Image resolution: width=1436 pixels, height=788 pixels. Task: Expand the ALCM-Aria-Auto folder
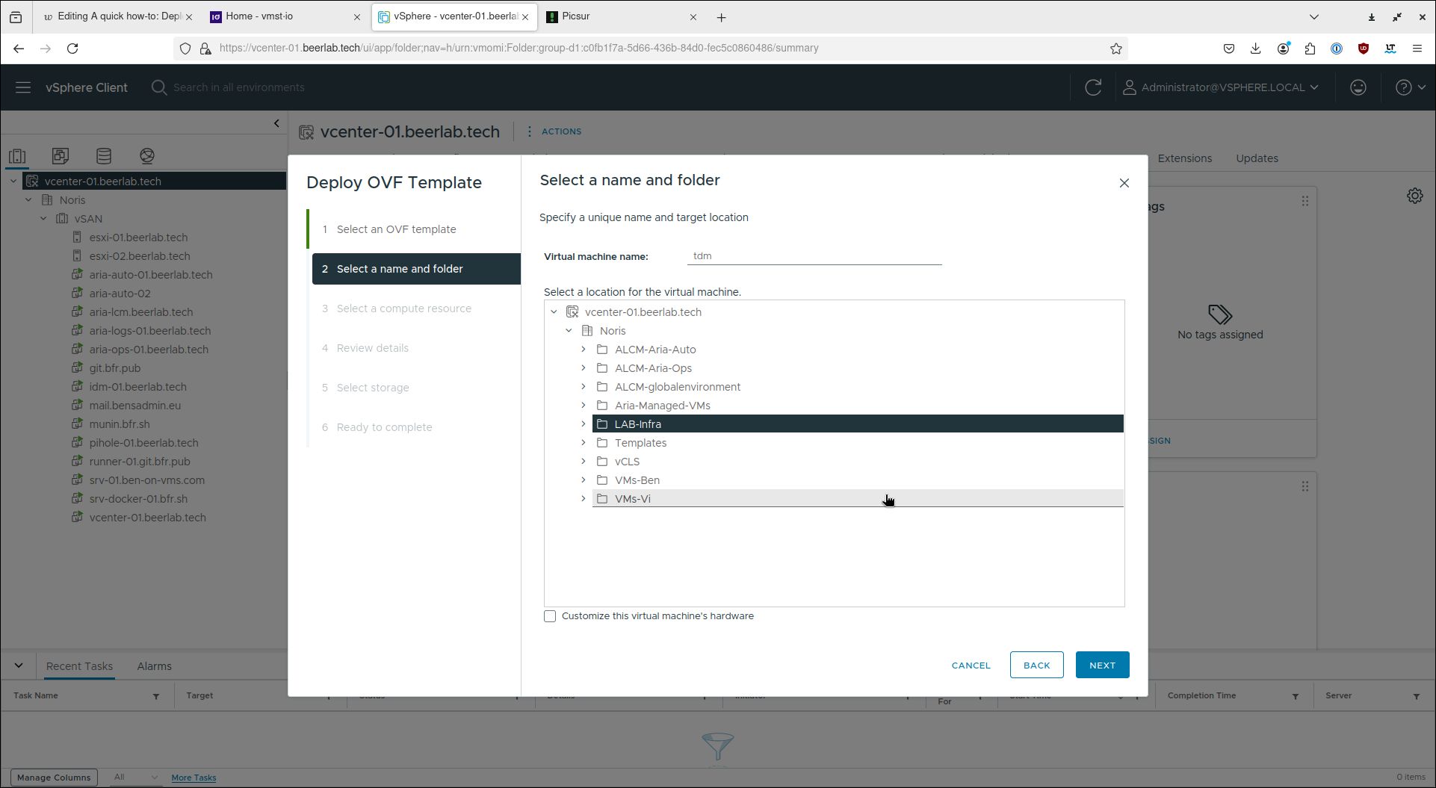click(x=584, y=350)
